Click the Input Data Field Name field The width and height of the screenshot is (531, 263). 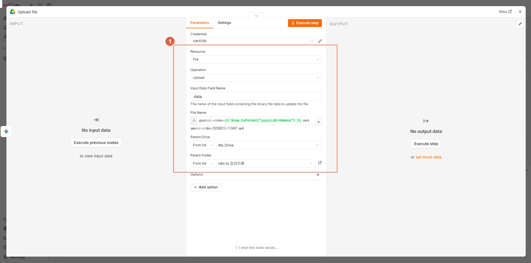tap(256, 96)
